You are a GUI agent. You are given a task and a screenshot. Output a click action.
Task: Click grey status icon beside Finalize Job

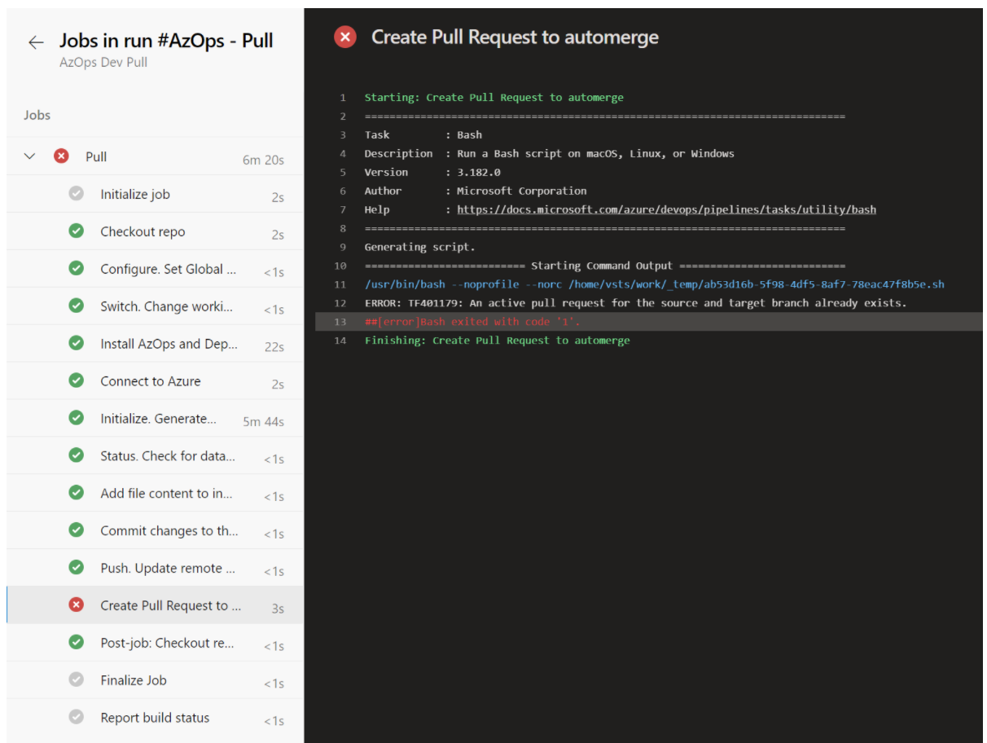point(77,679)
